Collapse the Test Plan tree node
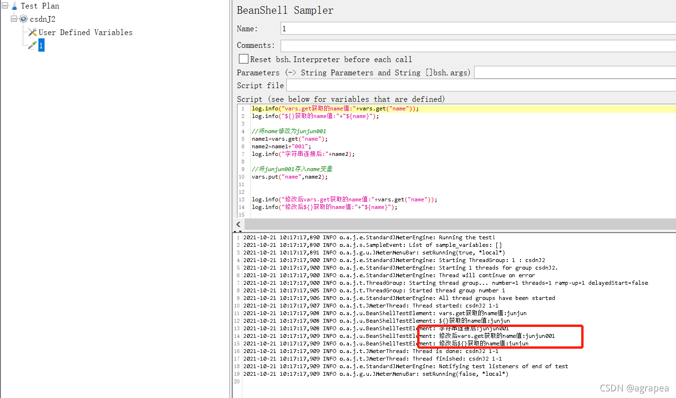676x398 pixels. pyautogui.click(x=5, y=6)
